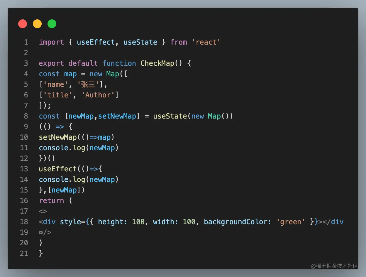Click 'setNewMap' call on line 10
Viewport: 366px width, 277px height.
pyautogui.click(x=58, y=137)
